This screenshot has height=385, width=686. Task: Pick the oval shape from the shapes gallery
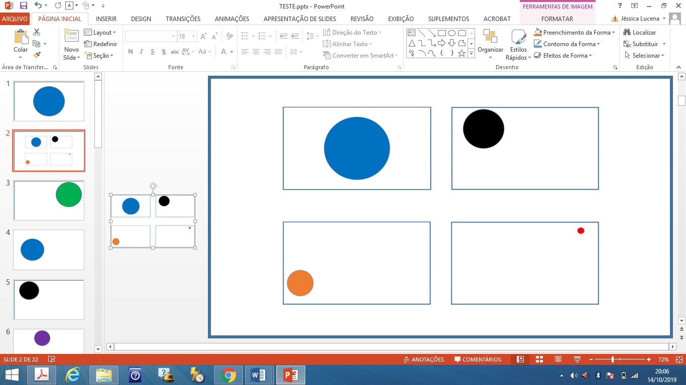click(451, 33)
